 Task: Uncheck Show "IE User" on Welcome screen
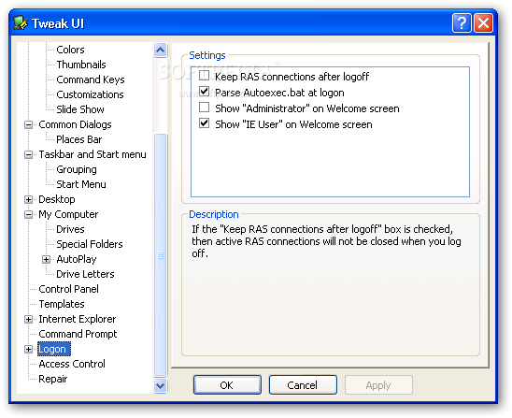(x=204, y=123)
